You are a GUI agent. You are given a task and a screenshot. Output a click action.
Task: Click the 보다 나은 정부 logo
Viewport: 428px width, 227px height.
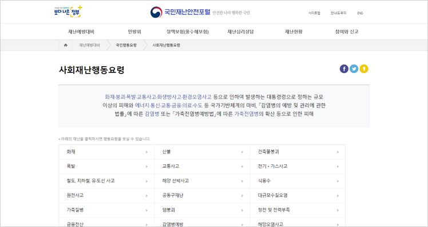[68, 12]
